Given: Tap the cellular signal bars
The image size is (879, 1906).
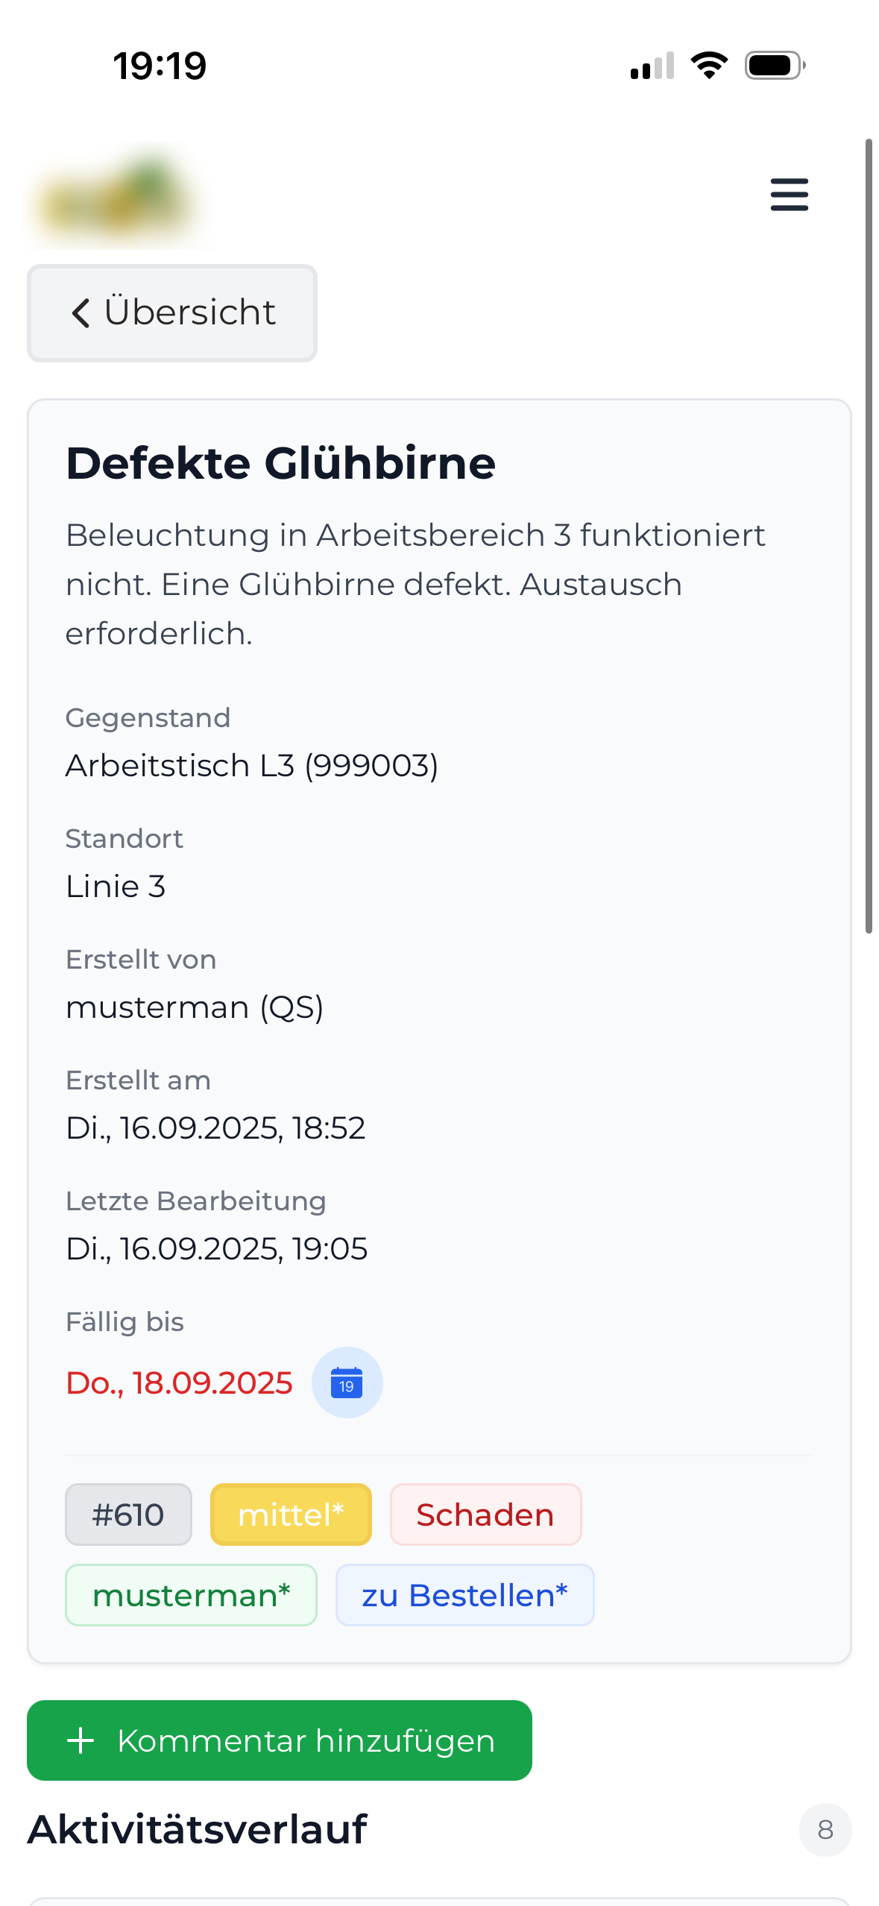Looking at the screenshot, I should pos(652,66).
